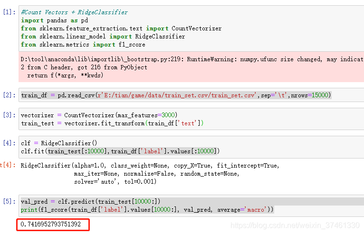Focus the CountVectorizer code cell 3

[x=192, y=119]
